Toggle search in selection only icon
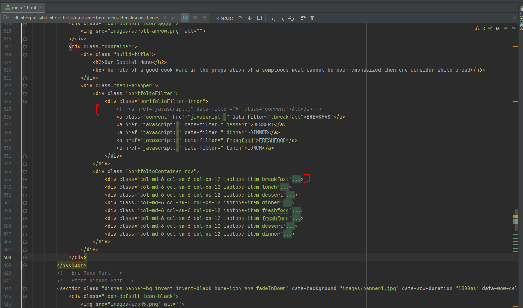This screenshot has width=523, height=308. [303, 18]
